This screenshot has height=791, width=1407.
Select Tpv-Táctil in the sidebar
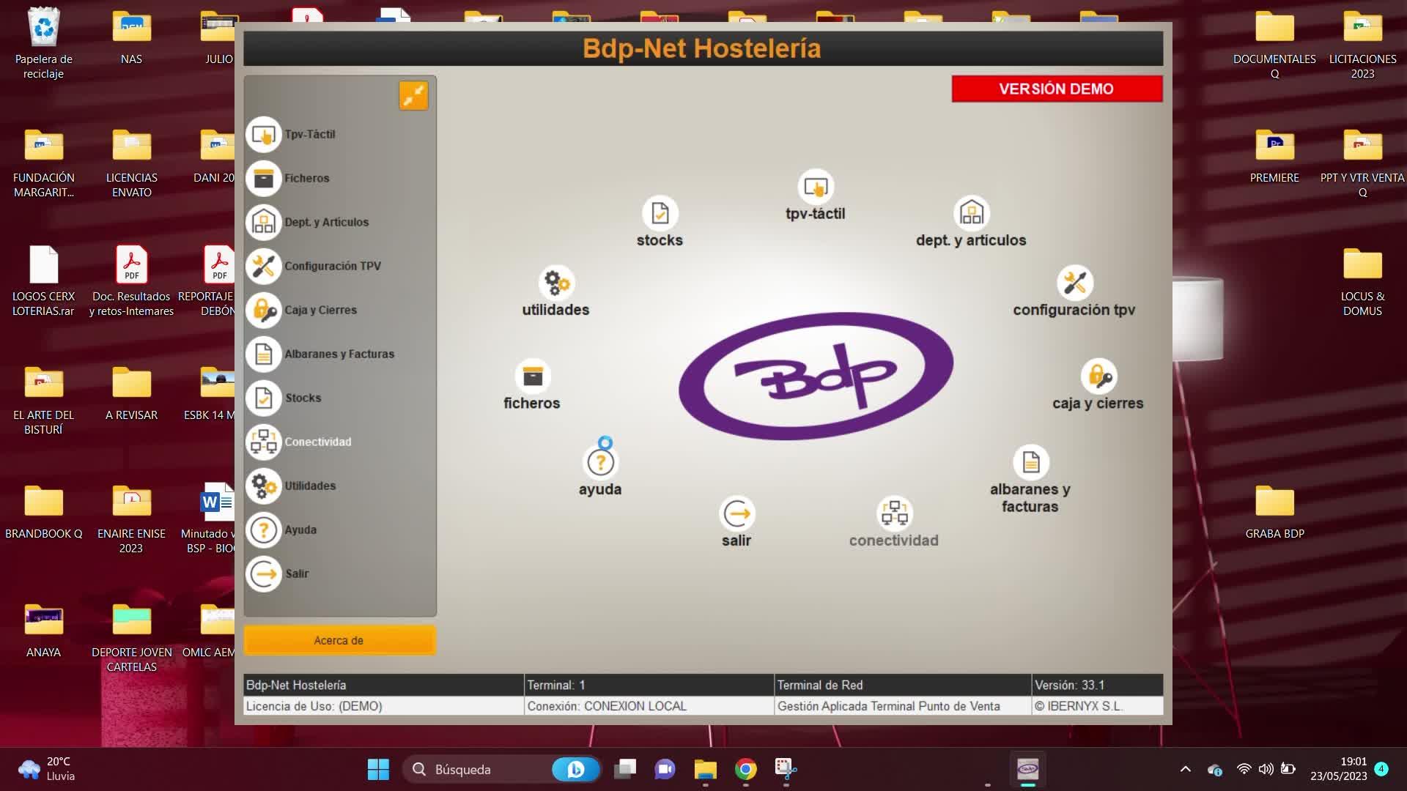coord(309,135)
